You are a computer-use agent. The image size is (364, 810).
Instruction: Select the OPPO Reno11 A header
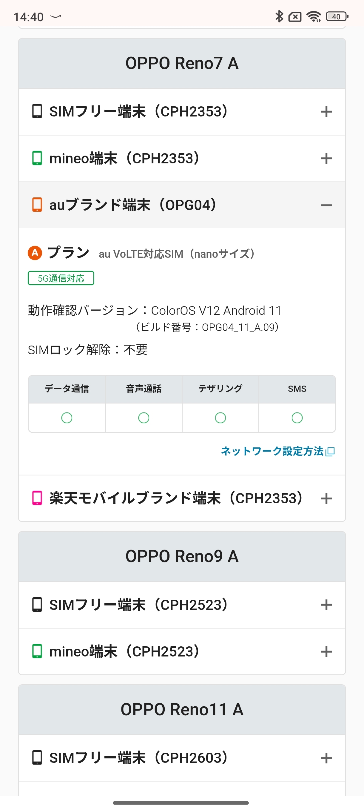[x=182, y=710]
